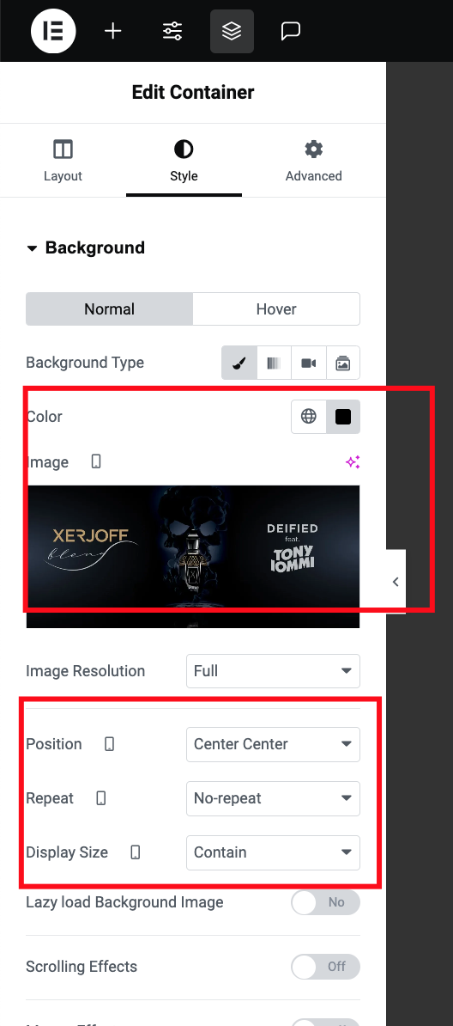Click responsive device icon next to Display Size

point(136,852)
